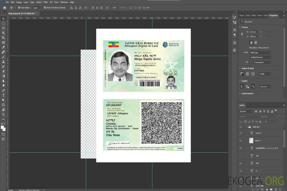Toggle Show Transform Controls checkbox
The width and height of the screenshot is (287, 191).
45,8
